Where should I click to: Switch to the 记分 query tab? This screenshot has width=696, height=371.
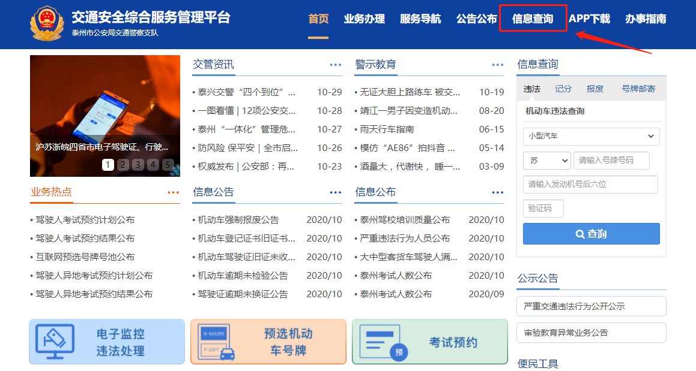563,89
